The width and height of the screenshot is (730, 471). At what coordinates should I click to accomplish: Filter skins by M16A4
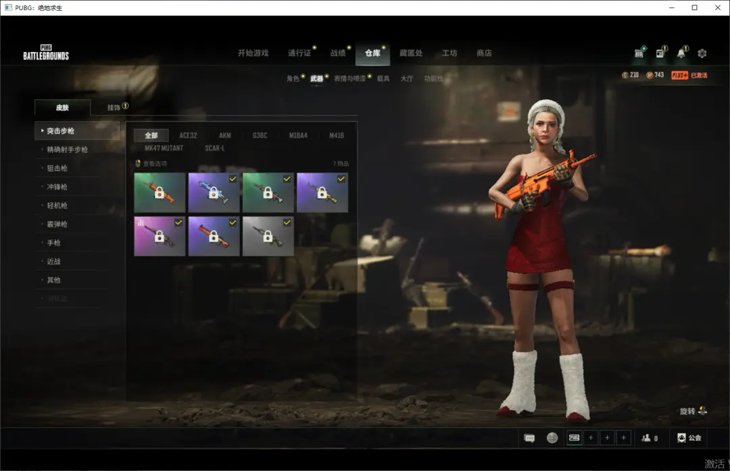point(298,136)
